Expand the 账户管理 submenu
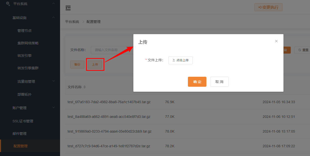310x156 pixels. pos(54,108)
